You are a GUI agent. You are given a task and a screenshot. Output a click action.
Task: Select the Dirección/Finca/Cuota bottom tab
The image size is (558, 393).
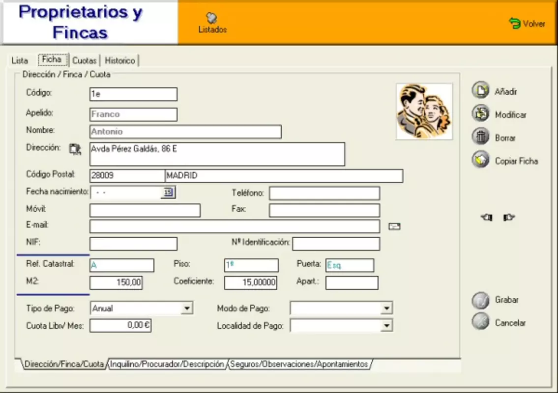click(x=64, y=364)
